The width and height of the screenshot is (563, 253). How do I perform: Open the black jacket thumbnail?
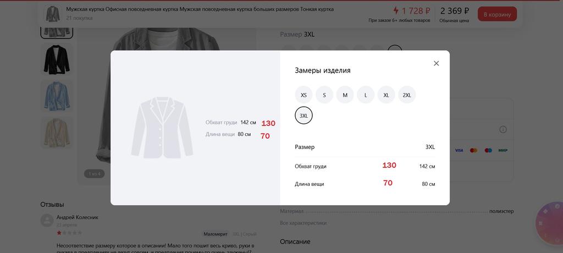click(57, 59)
